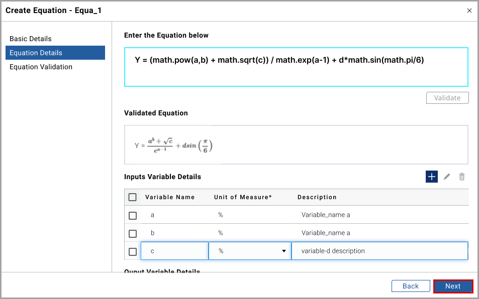Image resolution: width=479 pixels, height=299 pixels.
Task: Tick the checkbox for variable c
Action: 133,251
